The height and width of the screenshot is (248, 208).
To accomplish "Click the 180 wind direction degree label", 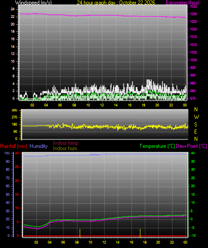I will pos(14,125).
